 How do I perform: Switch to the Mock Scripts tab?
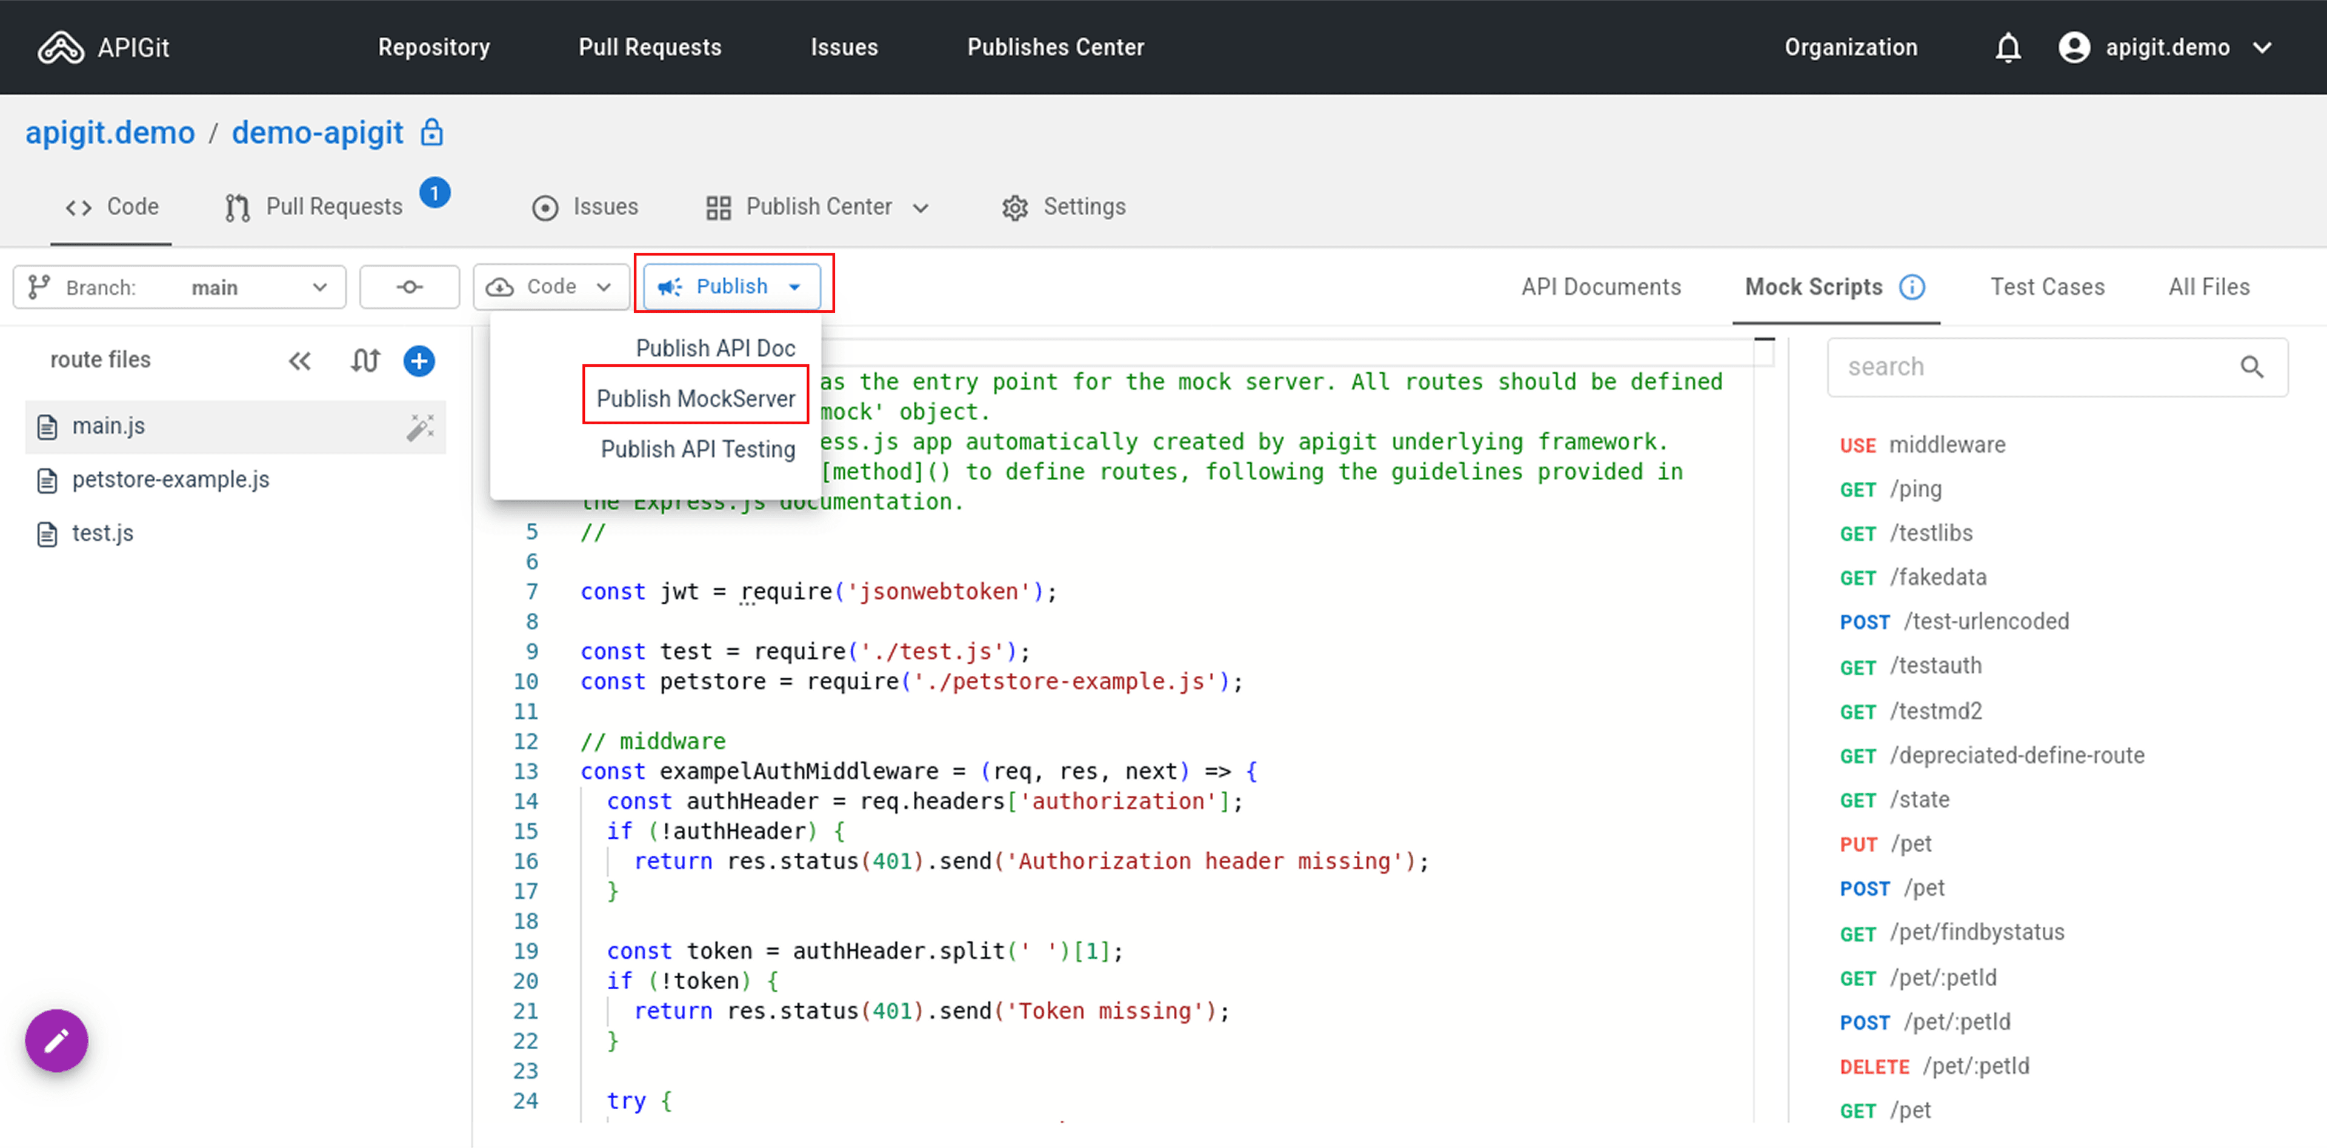point(1813,287)
